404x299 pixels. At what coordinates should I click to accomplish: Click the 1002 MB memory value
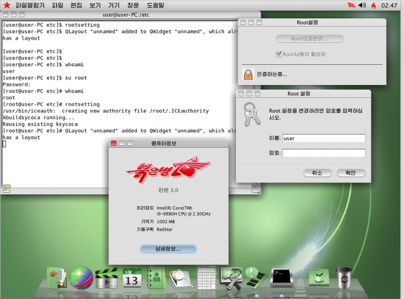(166, 222)
